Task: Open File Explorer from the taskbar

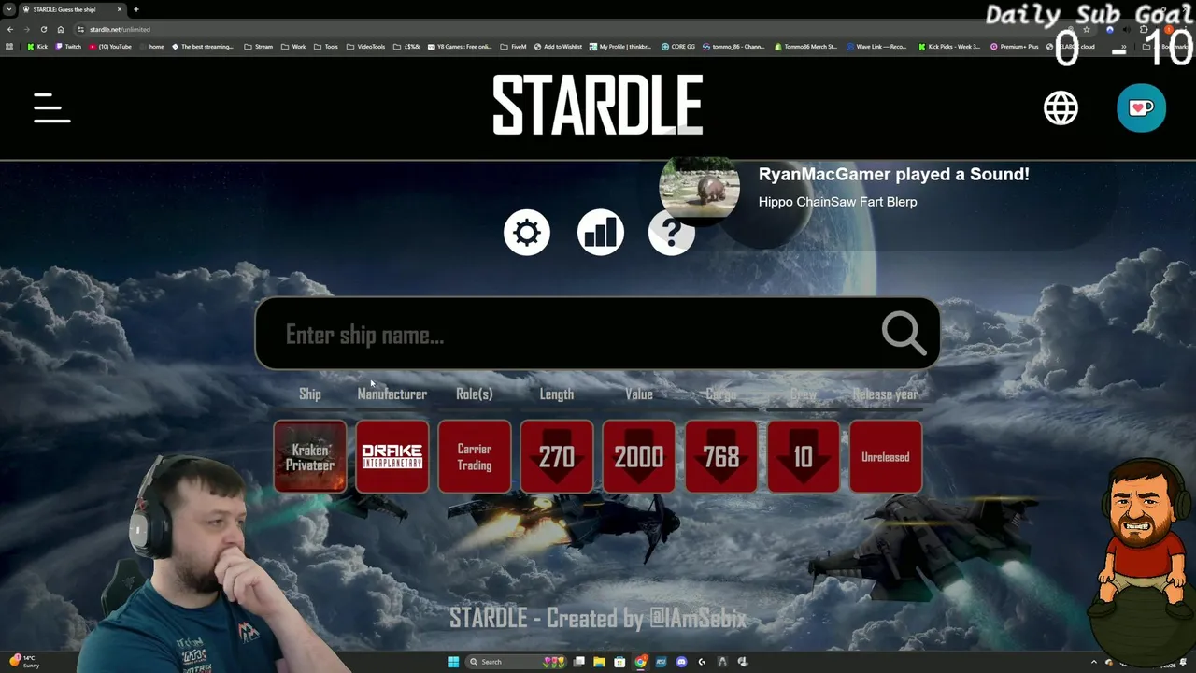Action: (x=599, y=662)
